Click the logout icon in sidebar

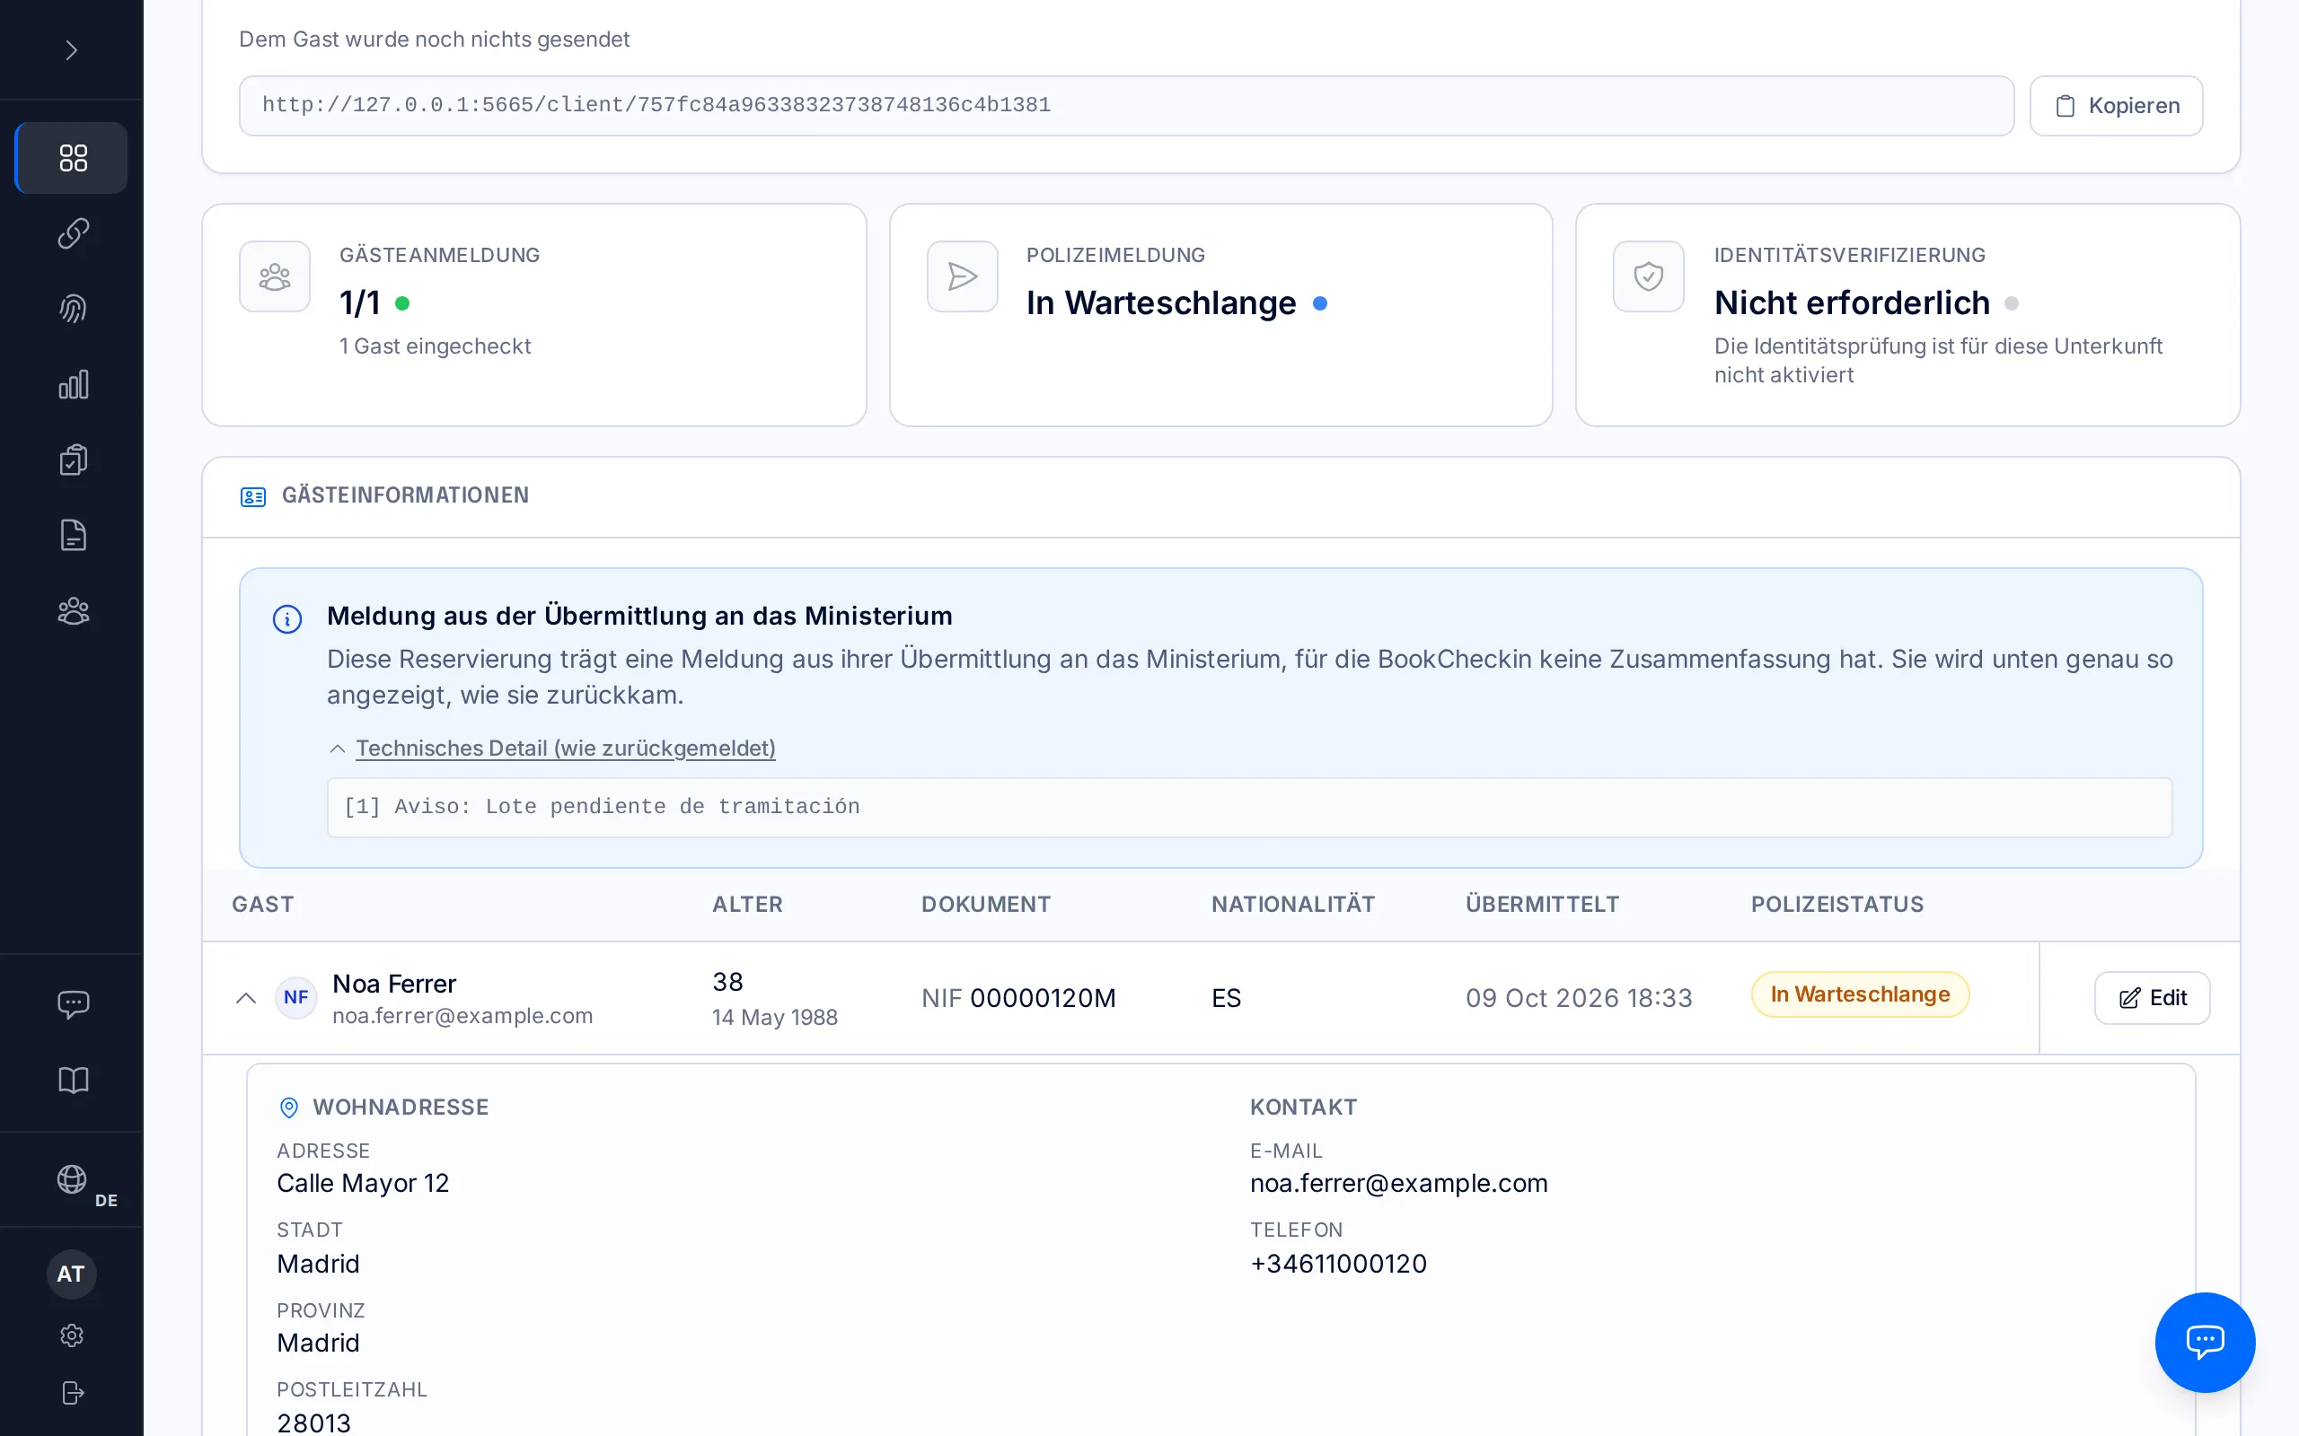pyautogui.click(x=72, y=1392)
